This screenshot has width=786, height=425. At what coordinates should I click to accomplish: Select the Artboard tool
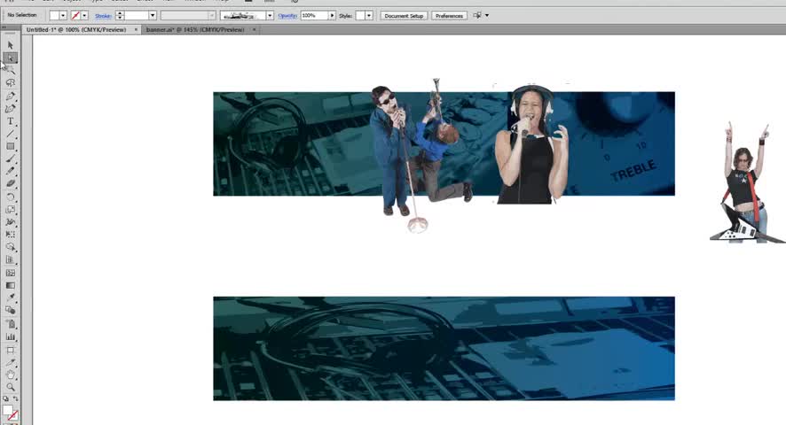[11, 350]
